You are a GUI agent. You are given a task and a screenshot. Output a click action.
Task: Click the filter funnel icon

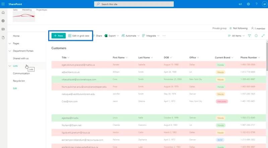click(x=249, y=36)
